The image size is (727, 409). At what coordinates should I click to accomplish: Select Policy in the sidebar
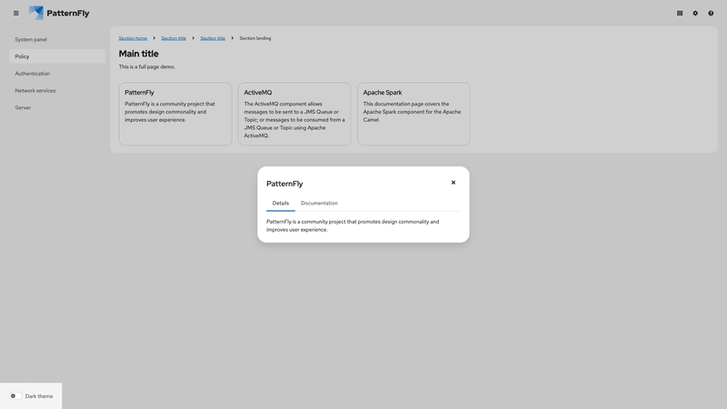[x=23, y=56]
